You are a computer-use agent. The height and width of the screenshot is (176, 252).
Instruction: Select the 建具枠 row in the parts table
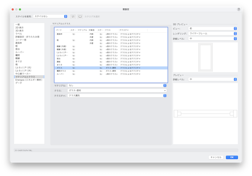(x=111, y=34)
